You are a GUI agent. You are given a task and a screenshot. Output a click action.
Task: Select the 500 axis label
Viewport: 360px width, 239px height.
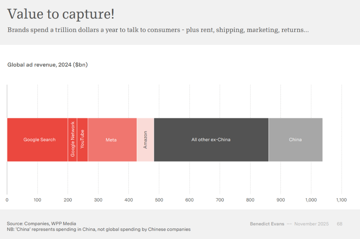pyautogui.click(x=159, y=200)
